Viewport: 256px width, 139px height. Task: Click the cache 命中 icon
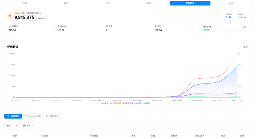coord(155,26)
